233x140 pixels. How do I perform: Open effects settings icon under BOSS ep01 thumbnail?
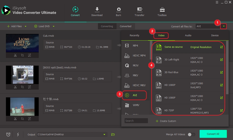(29, 87)
